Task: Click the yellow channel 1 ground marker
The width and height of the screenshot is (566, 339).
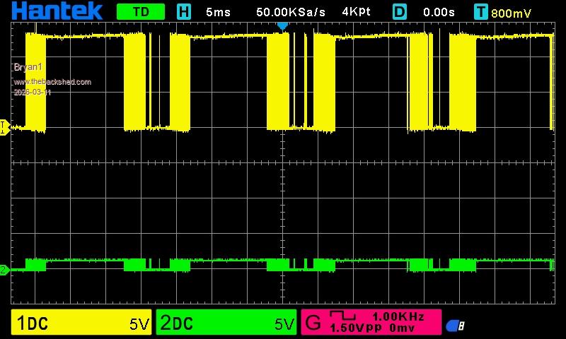Action: point(3,128)
